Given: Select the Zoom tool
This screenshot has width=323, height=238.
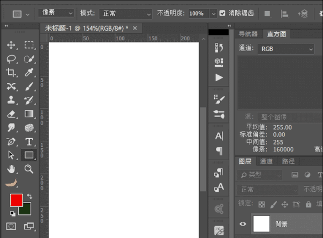Looking at the screenshot, I should pyautogui.click(x=29, y=169).
